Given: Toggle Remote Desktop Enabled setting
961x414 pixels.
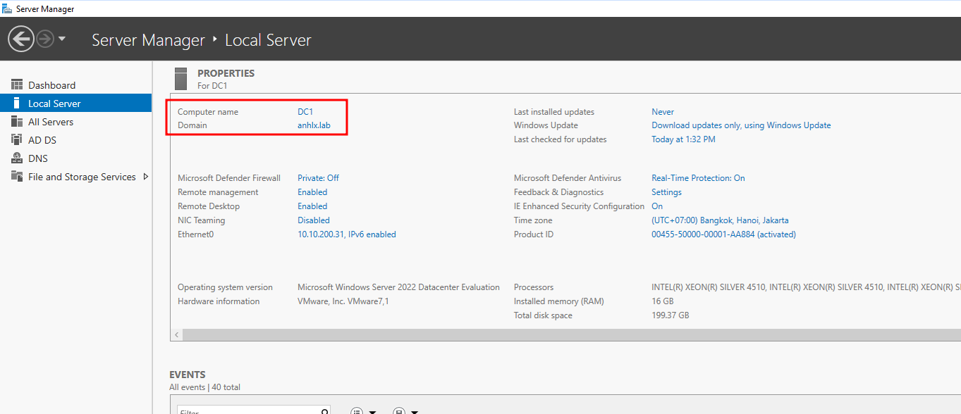Looking at the screenshot, I should tap(312, 206).
